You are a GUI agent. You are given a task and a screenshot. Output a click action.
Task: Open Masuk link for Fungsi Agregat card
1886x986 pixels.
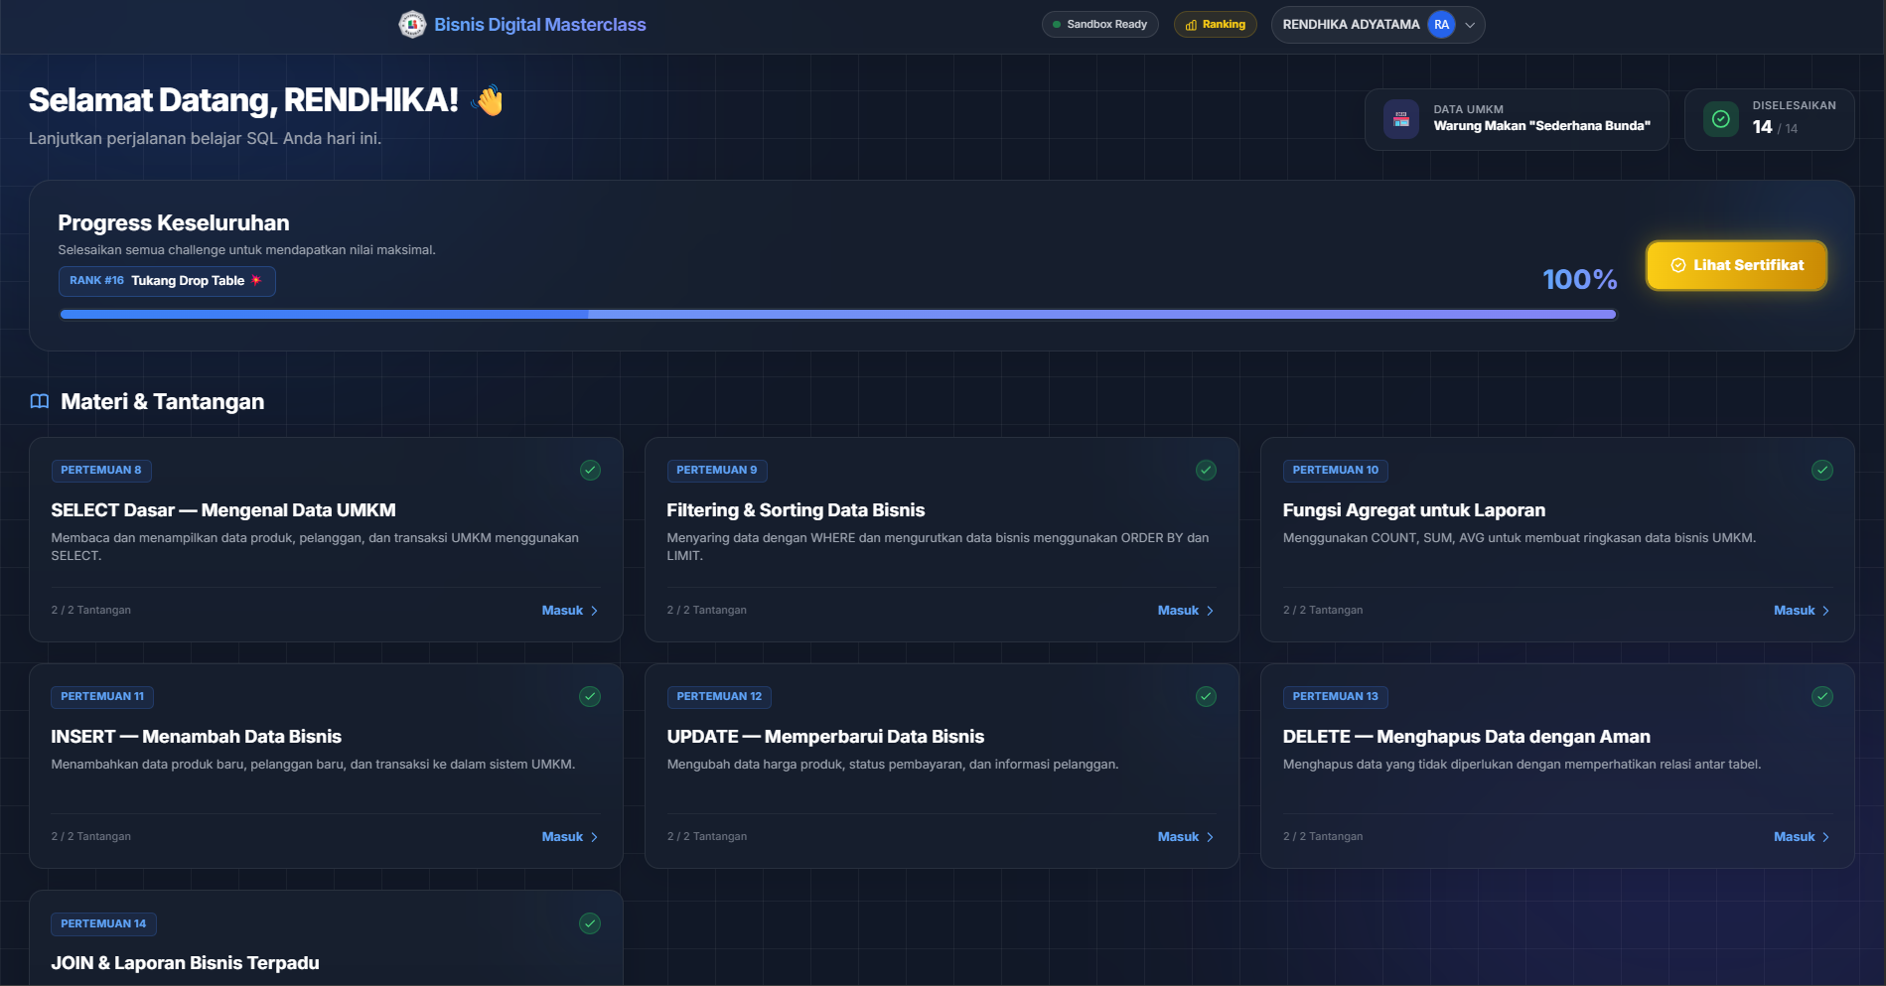pos(1802,611)
